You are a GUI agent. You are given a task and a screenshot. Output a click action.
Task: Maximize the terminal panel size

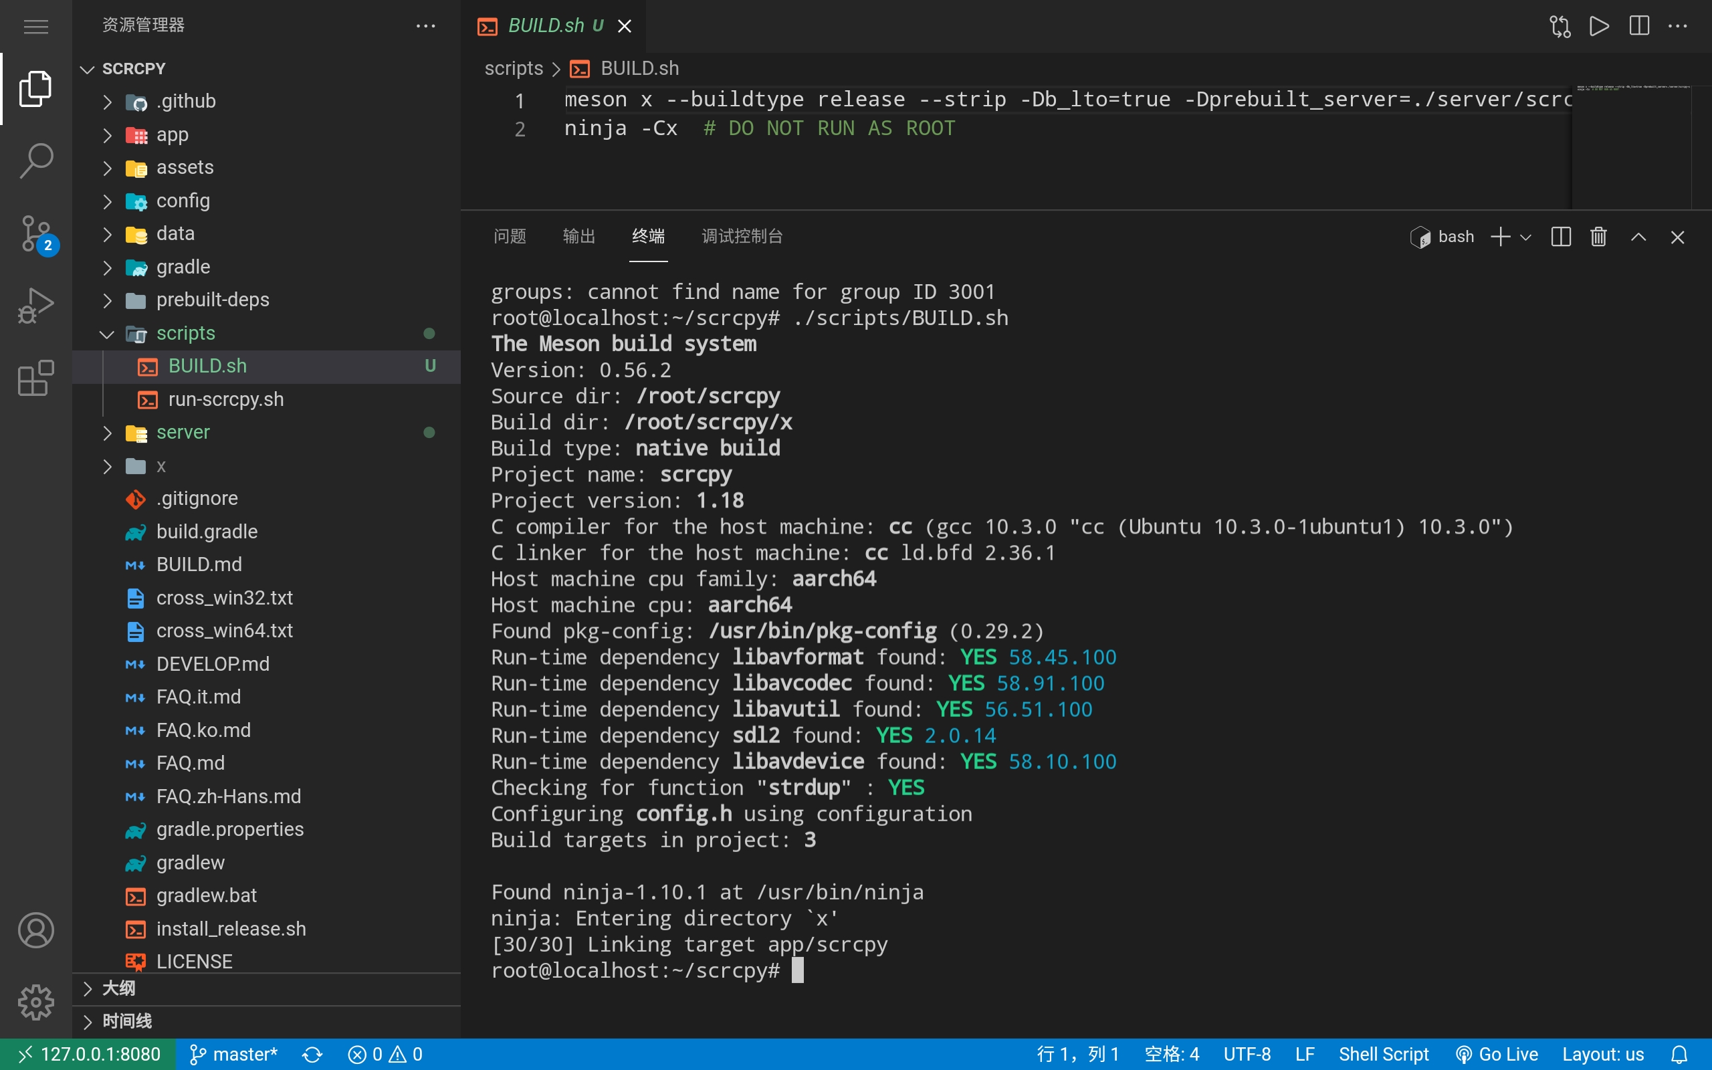1638,237
